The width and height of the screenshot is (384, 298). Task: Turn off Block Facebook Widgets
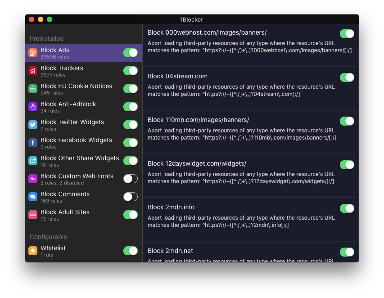pos(131,143)
